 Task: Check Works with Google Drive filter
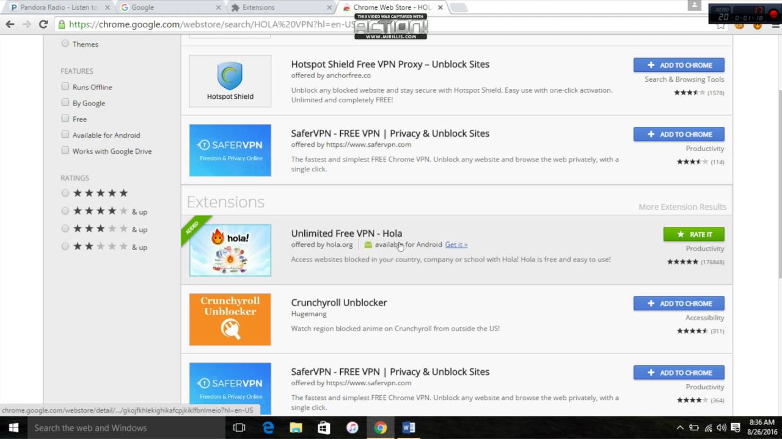(65, 150)
